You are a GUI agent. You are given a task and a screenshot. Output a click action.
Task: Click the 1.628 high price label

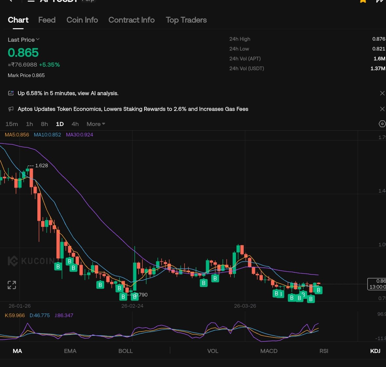[x=41, y=165]
